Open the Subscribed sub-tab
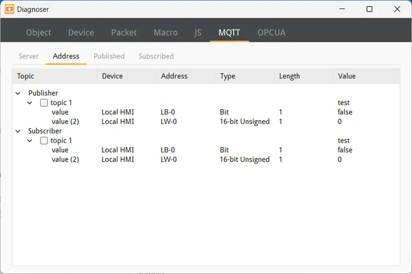The image size is (412, 274). [156, 56]
